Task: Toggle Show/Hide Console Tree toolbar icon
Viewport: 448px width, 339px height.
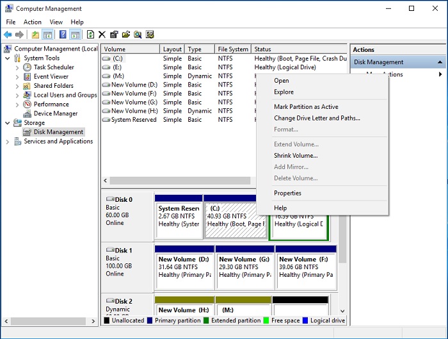Action: (47, 35)
